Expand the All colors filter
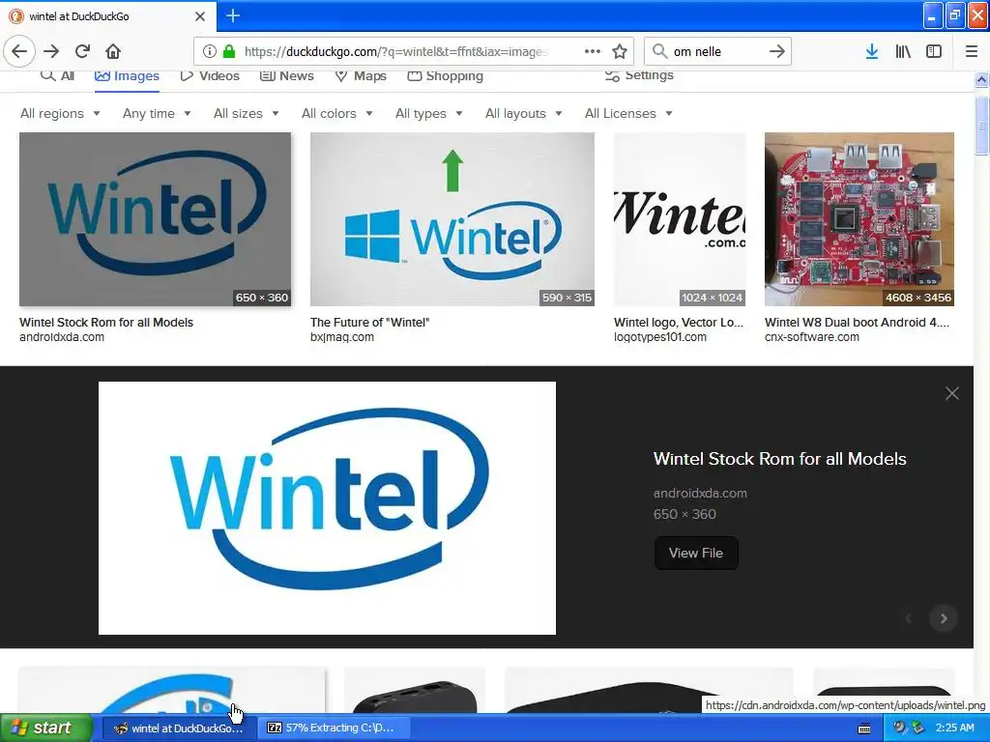 click(337, 114)
